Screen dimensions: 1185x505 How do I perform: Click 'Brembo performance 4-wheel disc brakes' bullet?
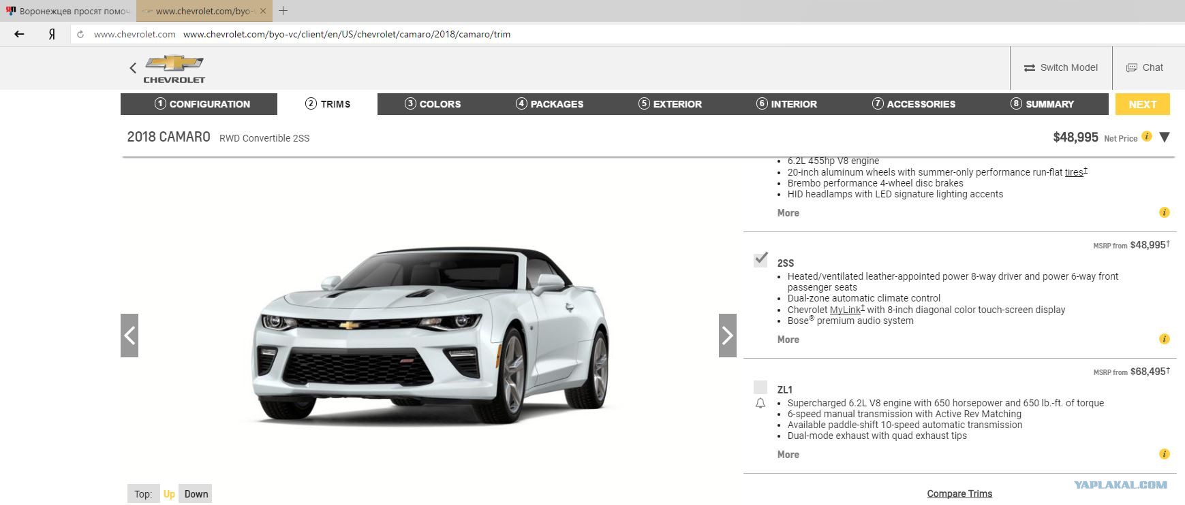876,183
